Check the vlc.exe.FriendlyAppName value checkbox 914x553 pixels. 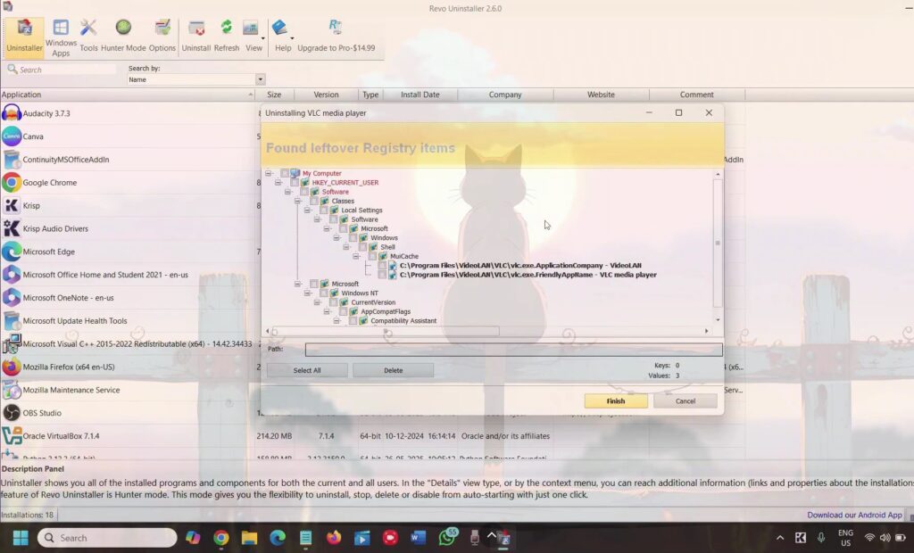click(382, 275)
